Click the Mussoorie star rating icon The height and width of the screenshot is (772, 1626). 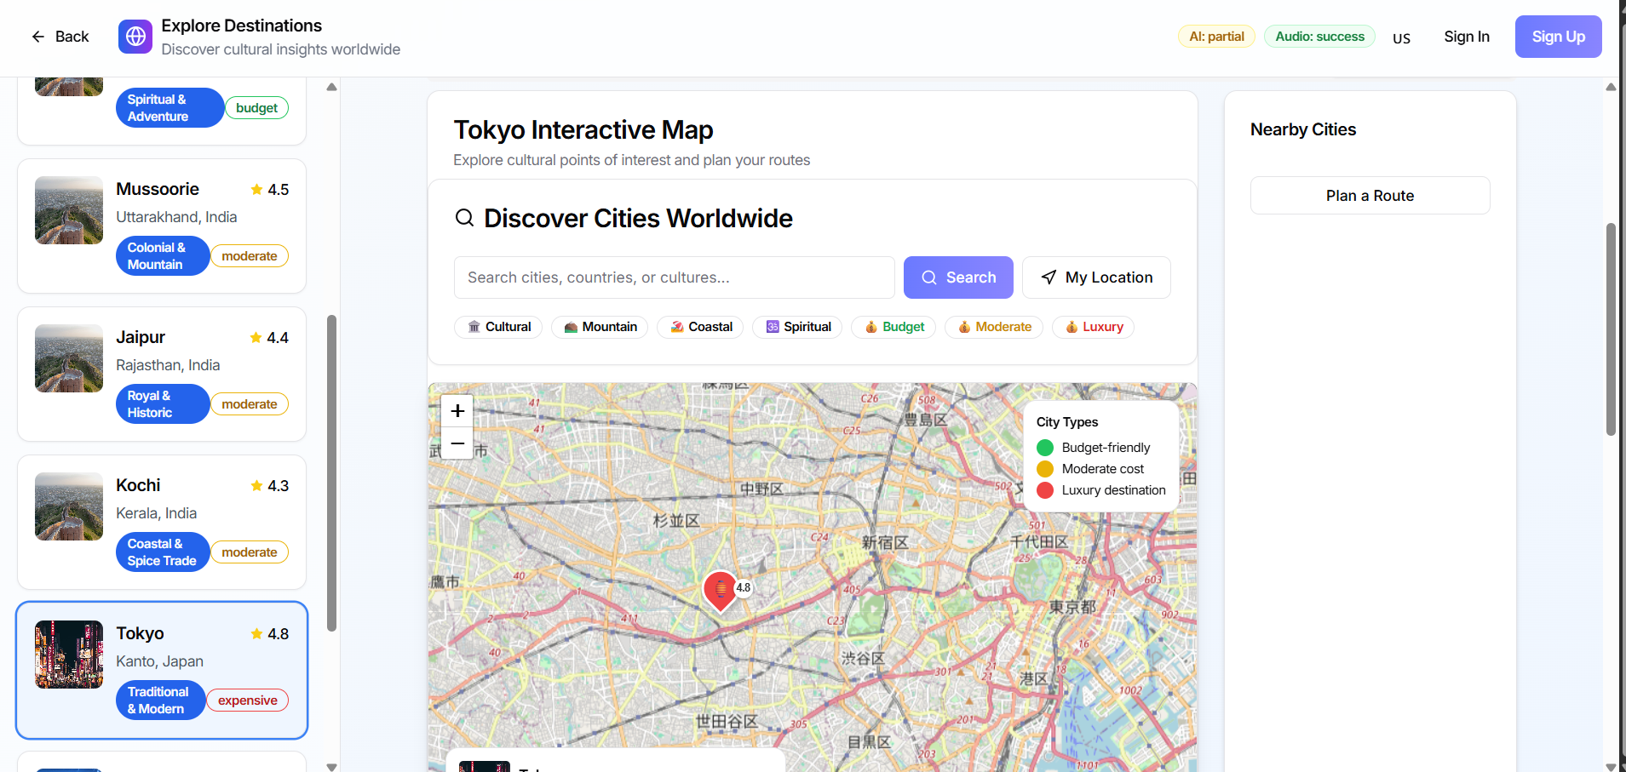[x=256, y=189]
